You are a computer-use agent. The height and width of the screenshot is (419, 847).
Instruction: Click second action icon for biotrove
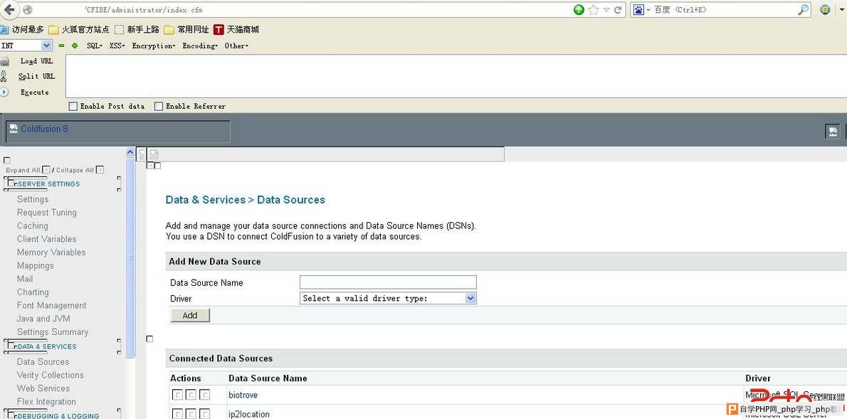pos(191,396)
